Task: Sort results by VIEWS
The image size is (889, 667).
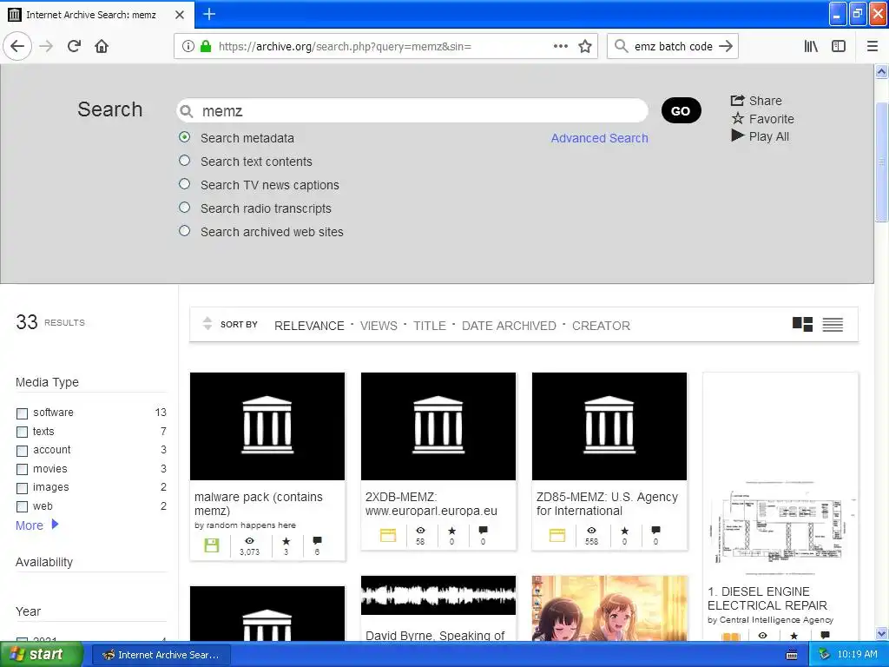Action: [379, 326]
